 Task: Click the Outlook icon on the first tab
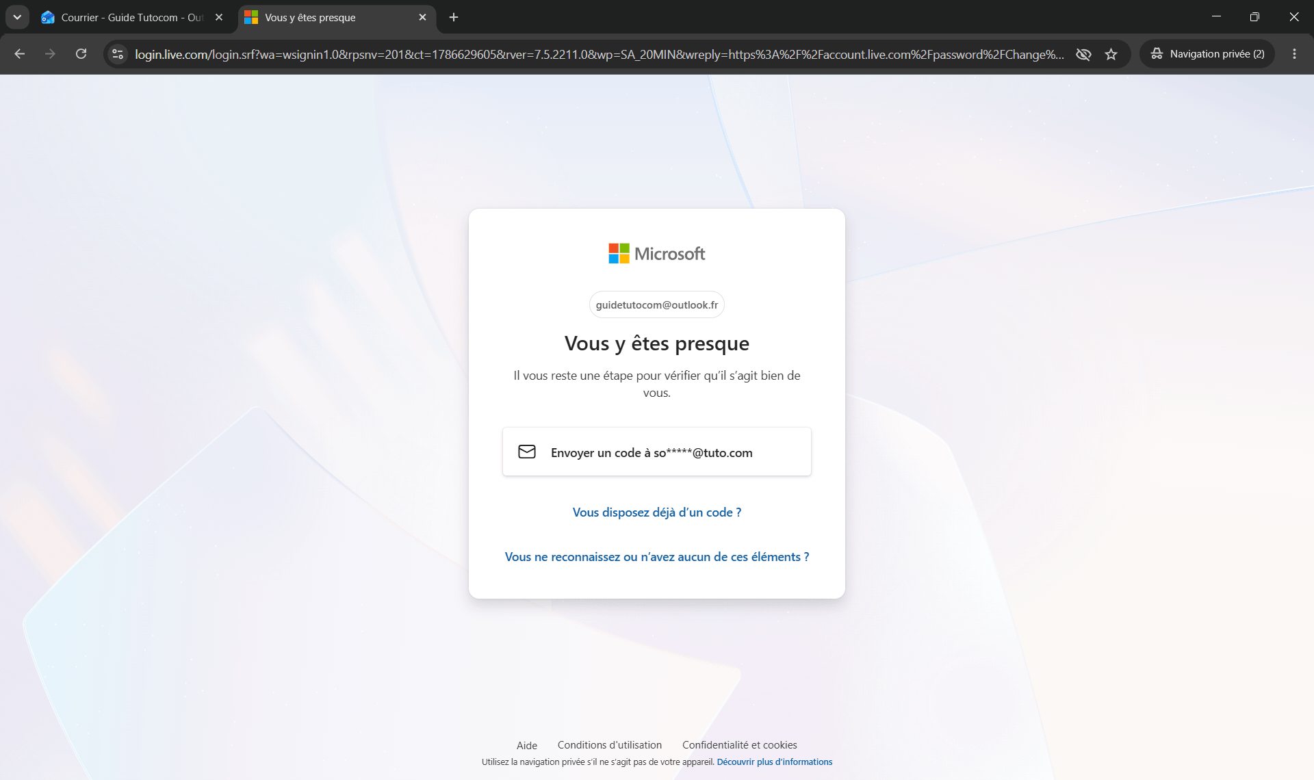point(48,18)
